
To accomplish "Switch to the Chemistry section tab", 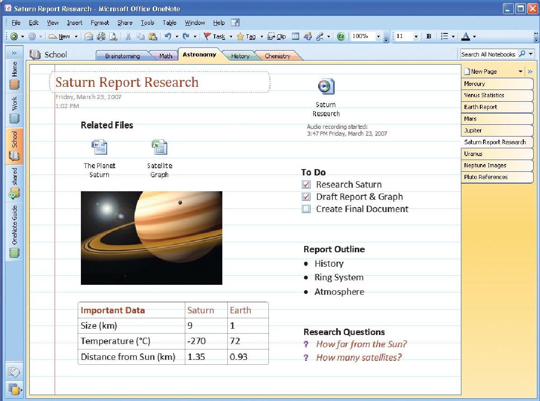I will pos(277,56).
